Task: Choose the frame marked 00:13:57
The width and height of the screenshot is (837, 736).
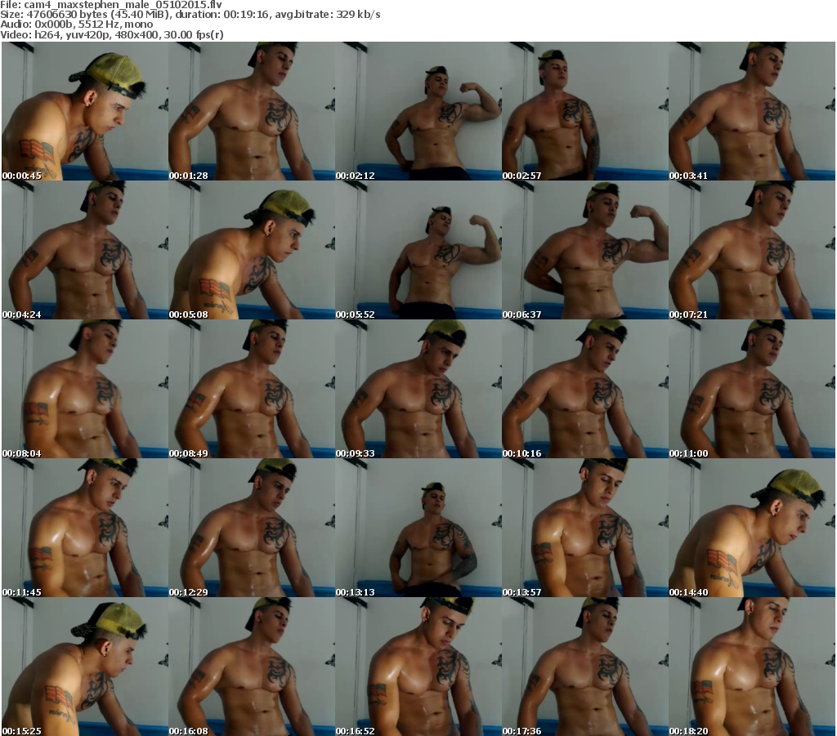Action: (x=585, y=528)
